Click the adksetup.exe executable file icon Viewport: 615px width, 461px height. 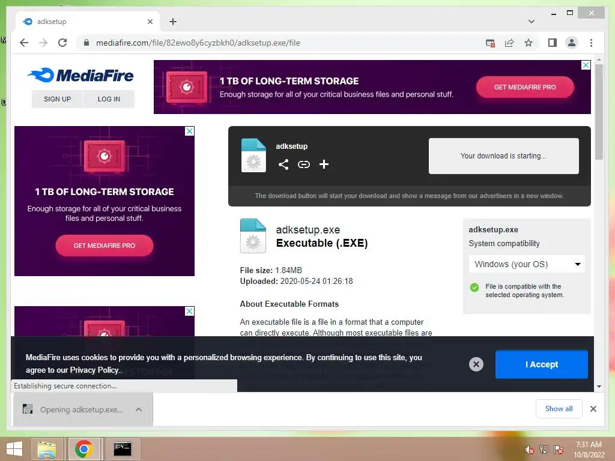click(x=253, y=235)
